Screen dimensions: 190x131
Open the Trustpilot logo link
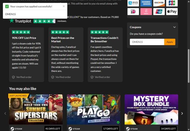click(20, 21)
